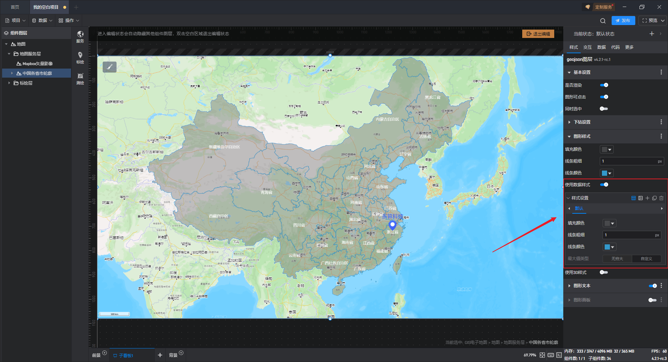Add a new 背景 layer plus icon
Image resolution: width=668 pixels, height=362 pixels.
click(181, 353)
